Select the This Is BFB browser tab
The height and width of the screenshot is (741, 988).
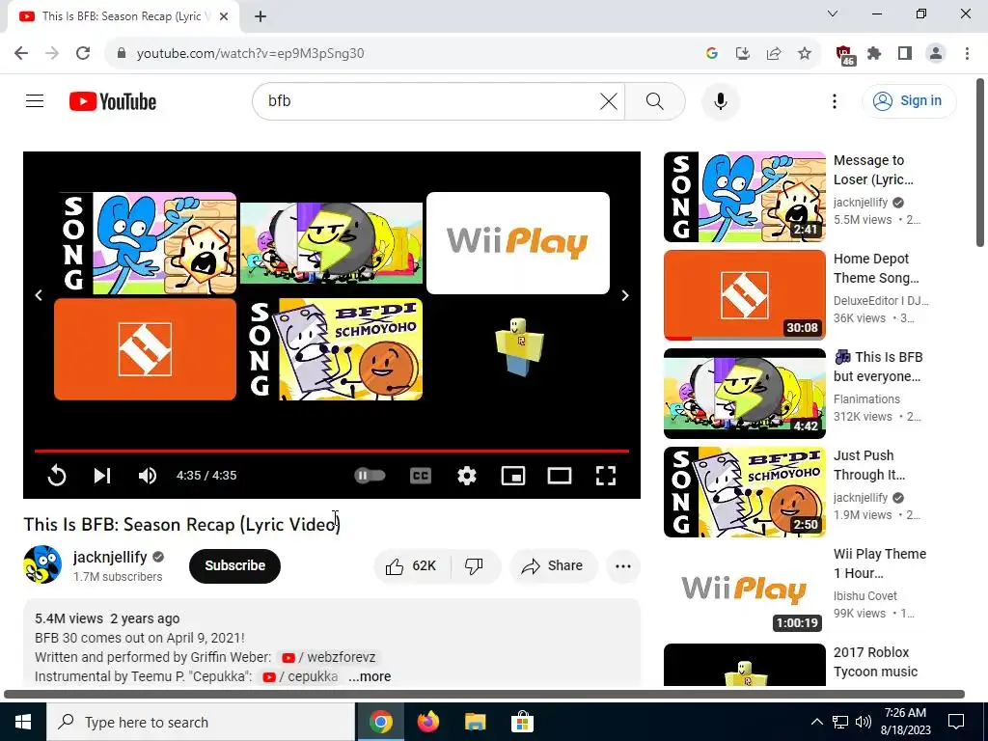pos(122,16)
